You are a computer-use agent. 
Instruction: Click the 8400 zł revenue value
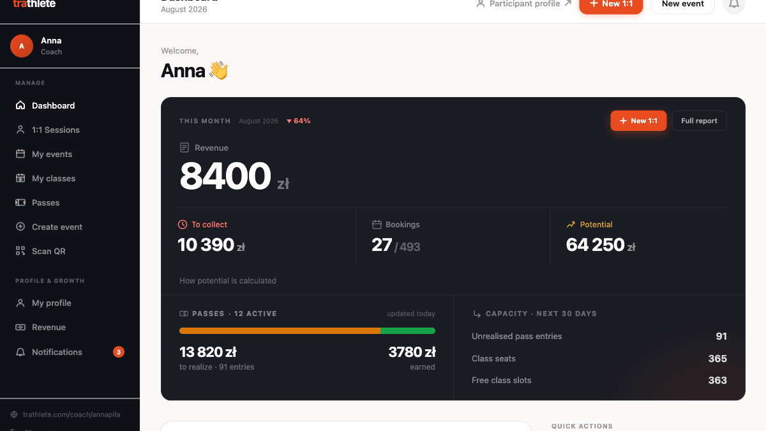click(234, 177)
